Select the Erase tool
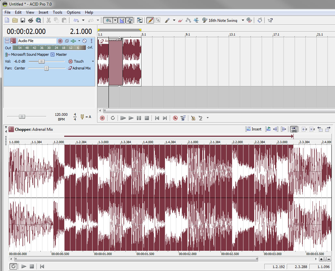This screenshot has width=335, height=271. coord(181,20)
